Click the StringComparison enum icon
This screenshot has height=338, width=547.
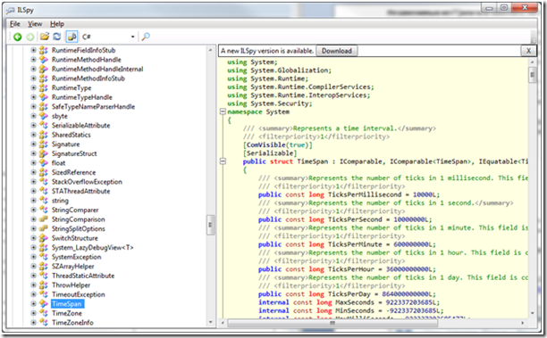click(44, 219)
